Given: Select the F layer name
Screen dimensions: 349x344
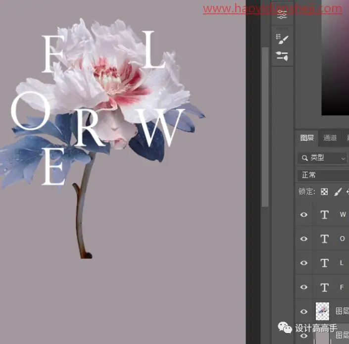Looking at the screenshot, I should pyautogui.click(x=342, y=287).
